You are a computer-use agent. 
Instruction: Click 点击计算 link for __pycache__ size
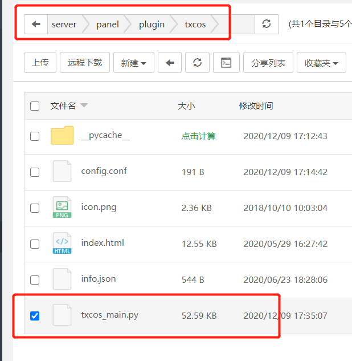(x=198, y=136)
